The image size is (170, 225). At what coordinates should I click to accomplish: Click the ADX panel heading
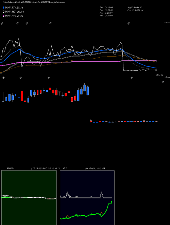tap(65, 168)
